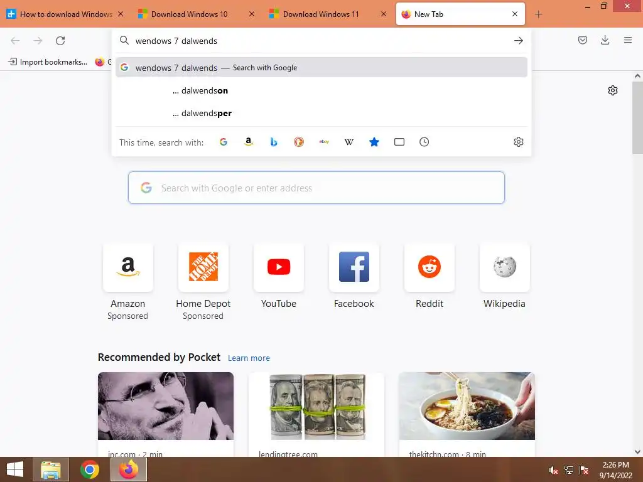Choose the Search with Google suggestion row
Viewport: 643px width, 482px height.
point(321,68)
